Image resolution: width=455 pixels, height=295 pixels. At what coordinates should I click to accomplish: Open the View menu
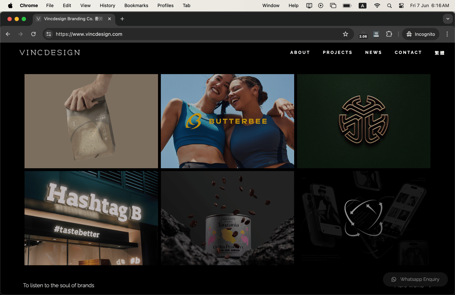(x=86, y=5)
